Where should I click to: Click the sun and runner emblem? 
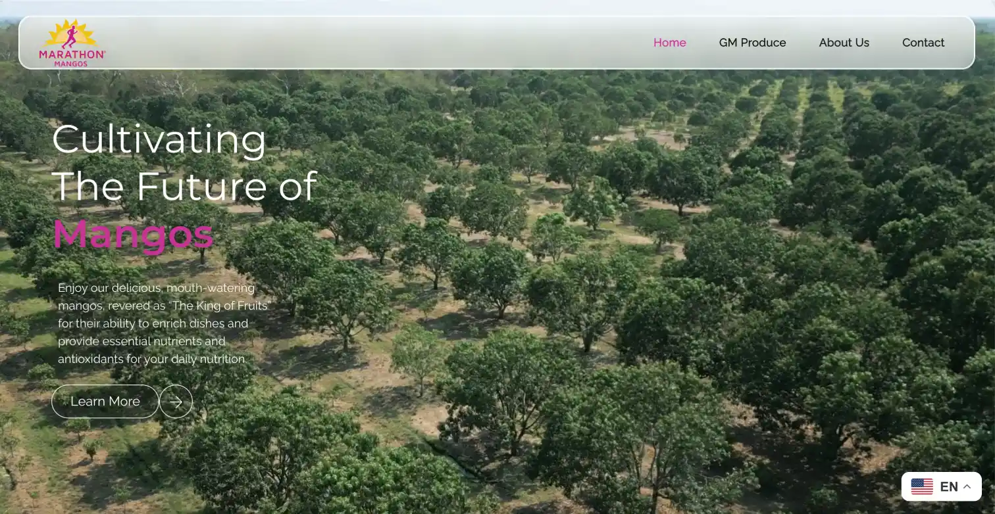71,34
